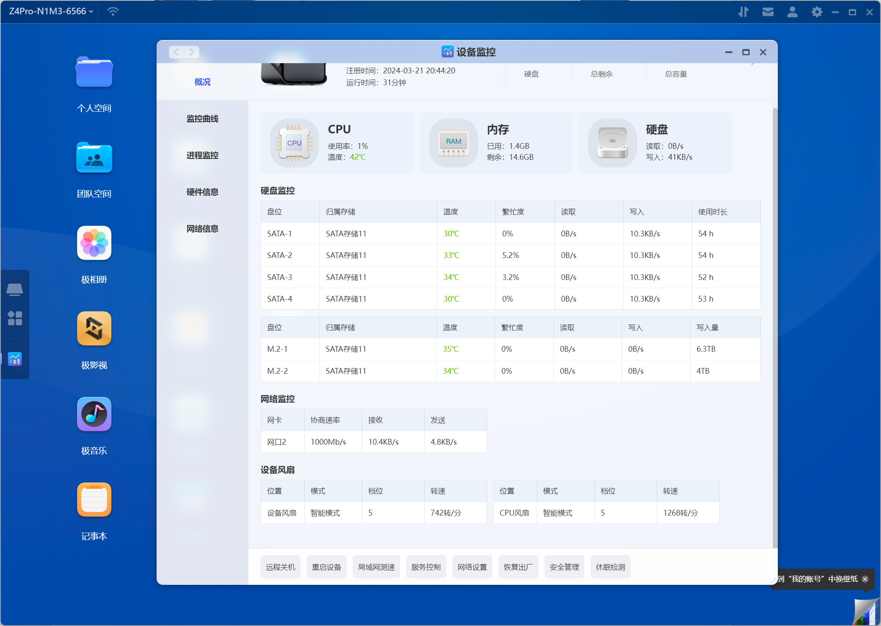This screenshot has height=626, width=881.
Task: Open the settings gear in top bar
Action: point(817,12)
